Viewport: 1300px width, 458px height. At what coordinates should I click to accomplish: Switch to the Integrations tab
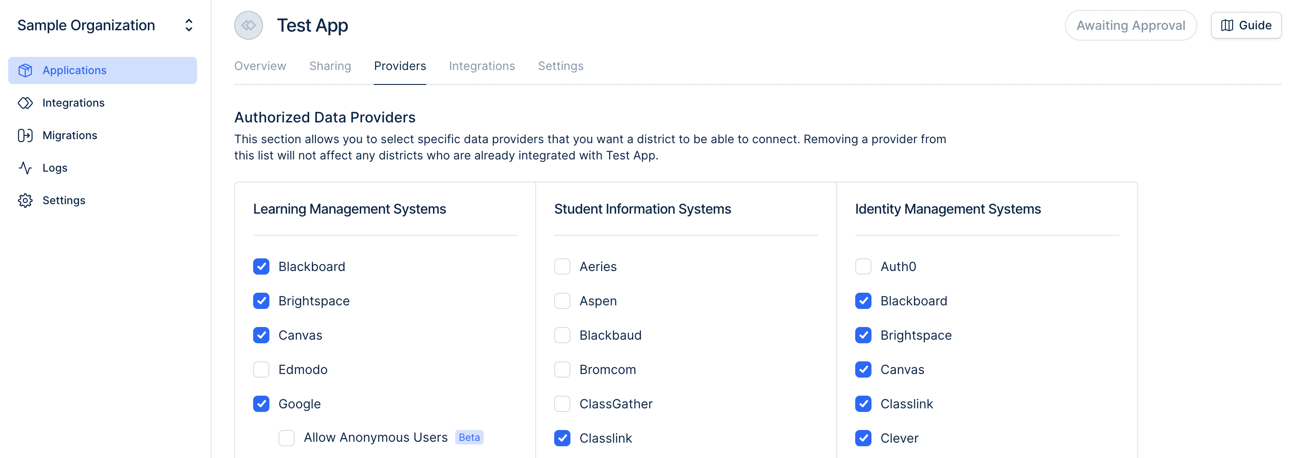click(x=482, y=66)
